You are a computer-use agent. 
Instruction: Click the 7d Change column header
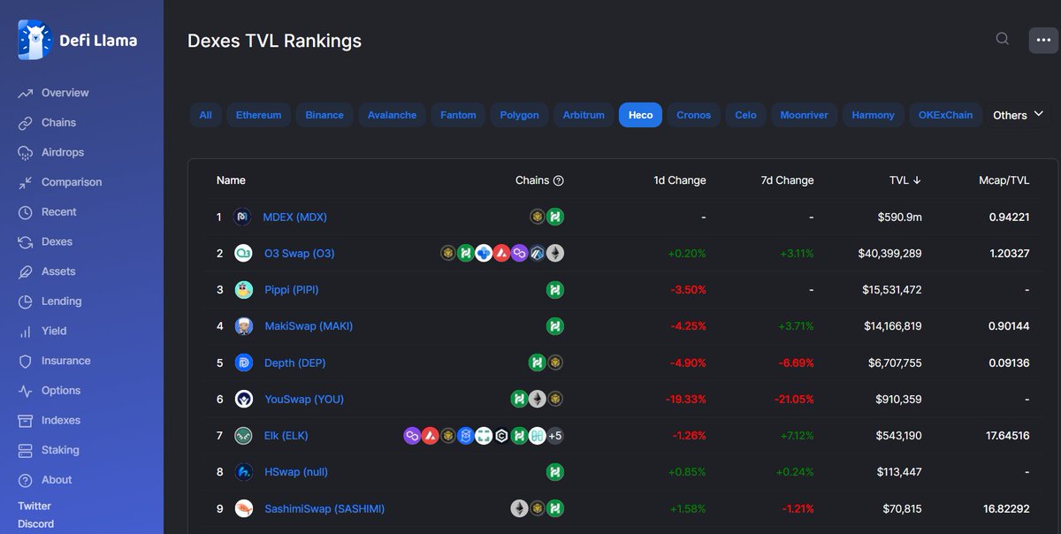tap(787, 180)
